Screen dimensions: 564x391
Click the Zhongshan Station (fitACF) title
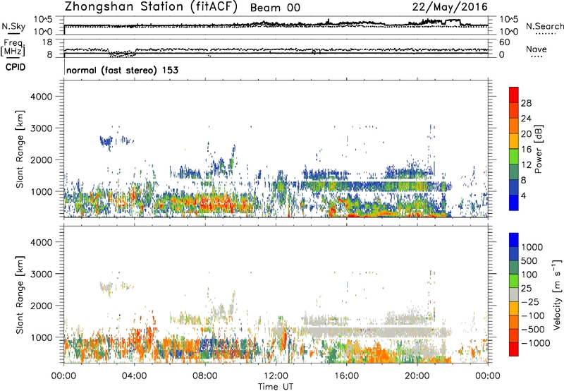tap(151, 7)
